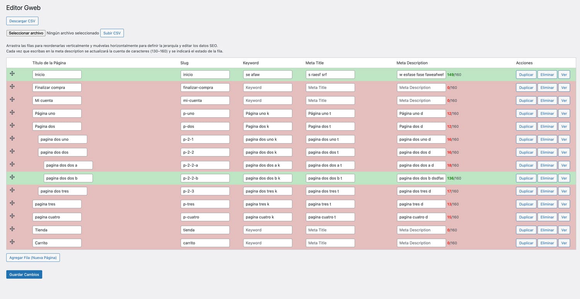The height and width of the screenshot is (299, 580).
Task: Click the move icon for Carrito row
Action: 12,242
